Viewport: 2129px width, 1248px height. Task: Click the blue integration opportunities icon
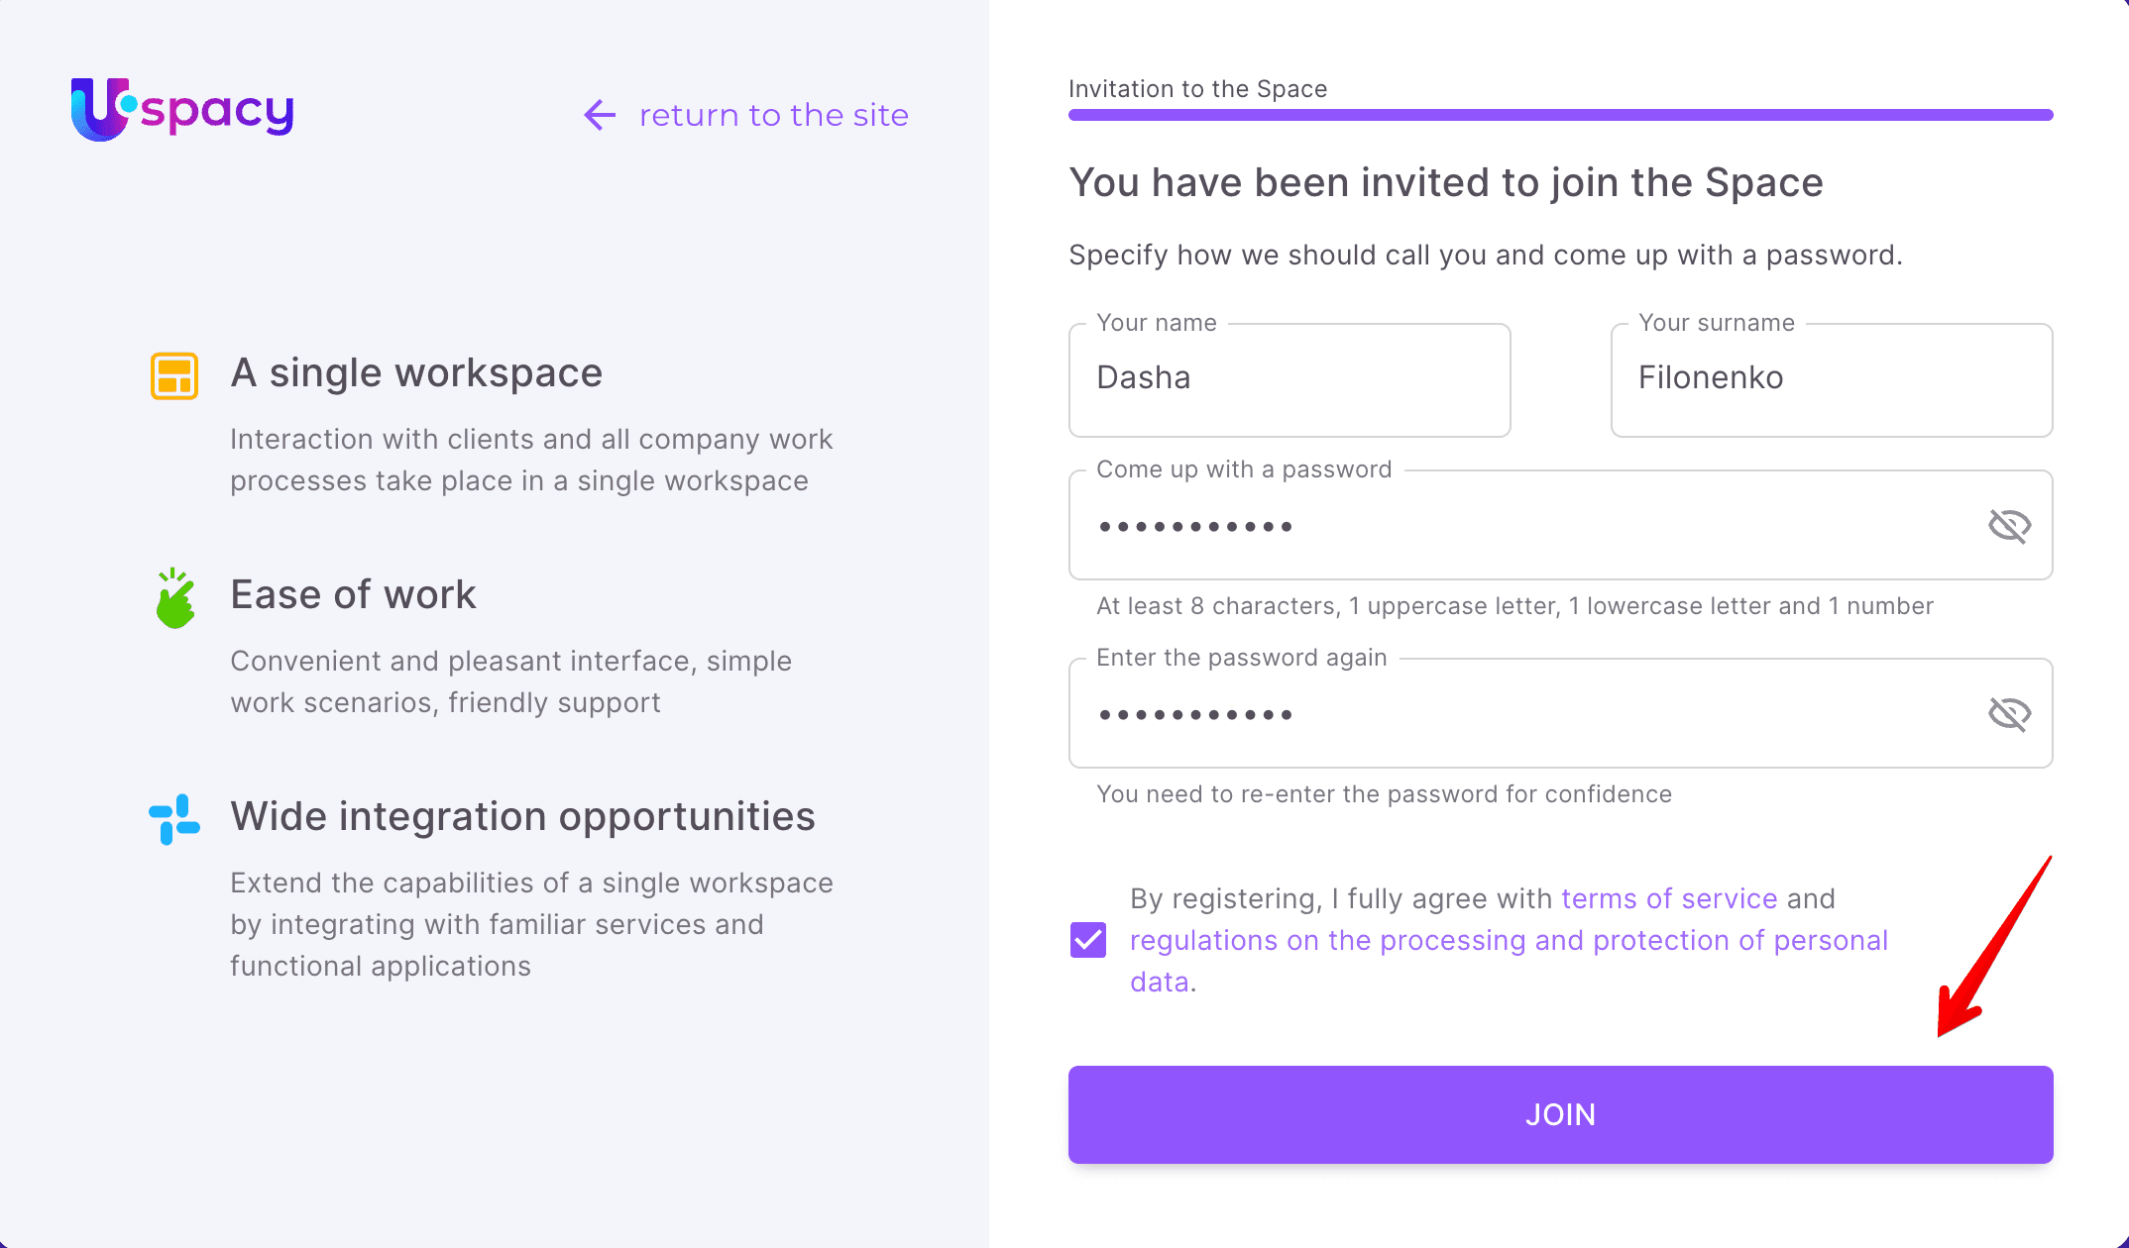[x=174, y=819]
